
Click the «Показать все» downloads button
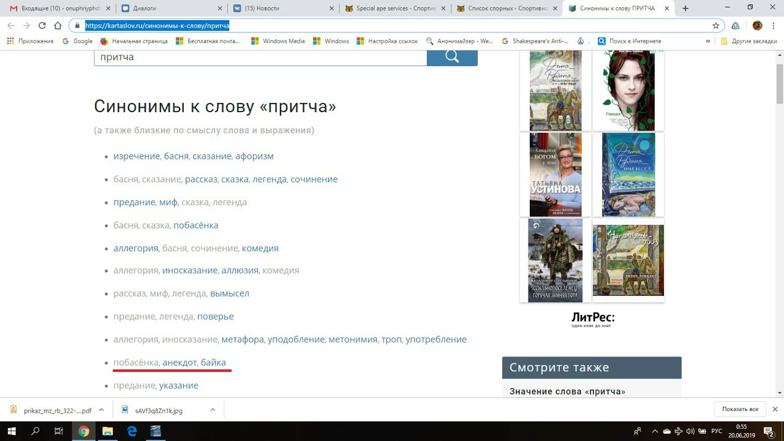pos(740,409)
